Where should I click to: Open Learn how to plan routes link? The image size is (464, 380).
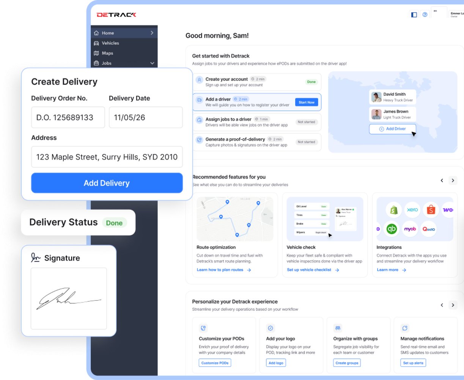[x=224, y=270]
